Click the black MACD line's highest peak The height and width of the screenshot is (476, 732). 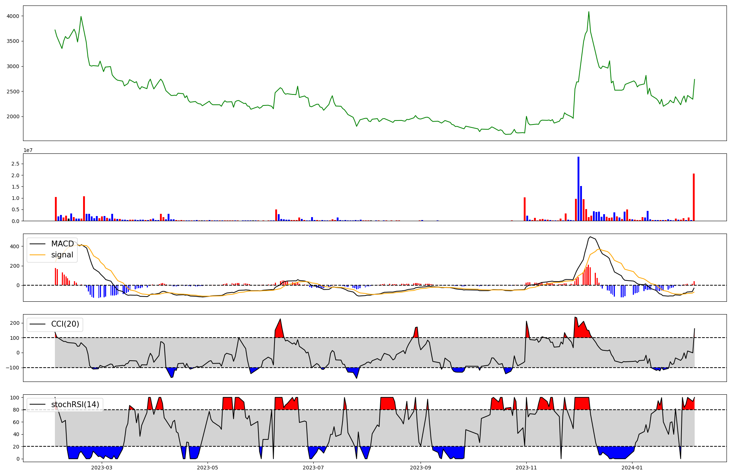pyautogui.click(x=590, y=237)
